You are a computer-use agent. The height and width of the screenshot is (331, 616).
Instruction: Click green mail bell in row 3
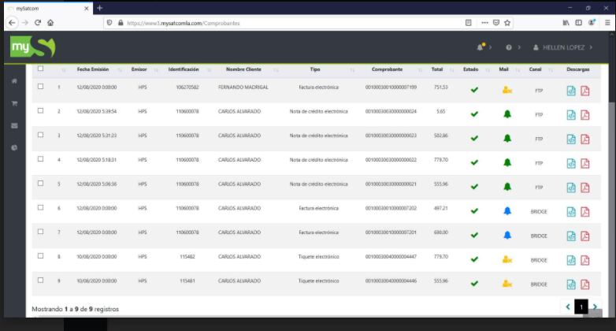pyautogui.click(x=507, y=139)
